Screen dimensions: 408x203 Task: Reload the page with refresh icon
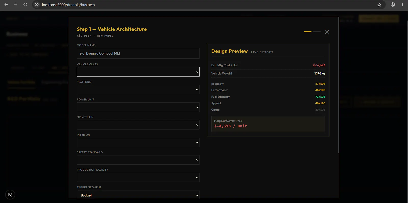(25, 5)
